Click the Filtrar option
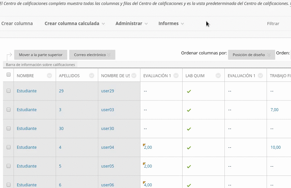 tap(273, 24)
